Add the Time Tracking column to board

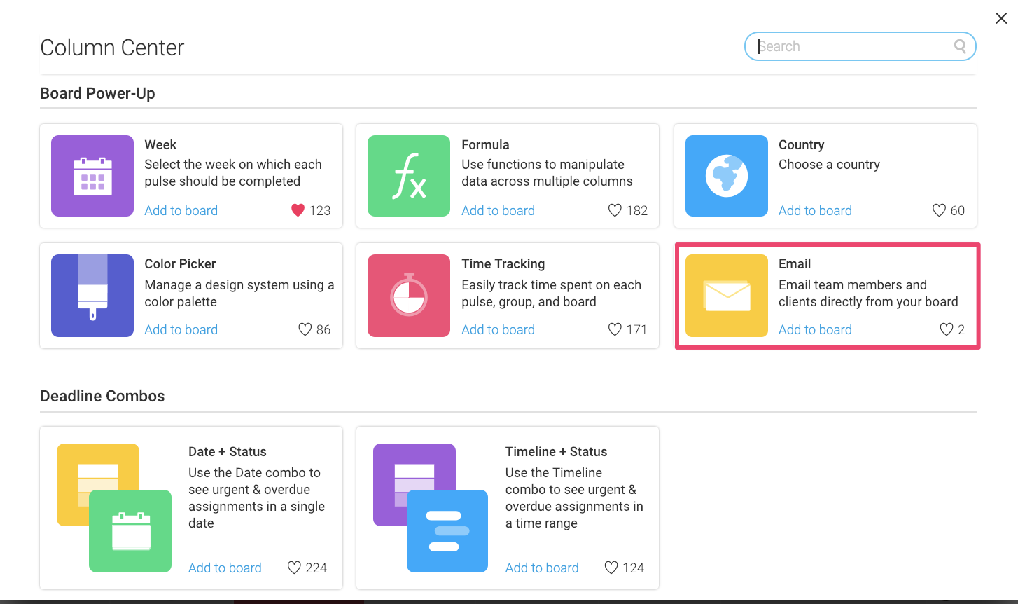pos(498,329)
